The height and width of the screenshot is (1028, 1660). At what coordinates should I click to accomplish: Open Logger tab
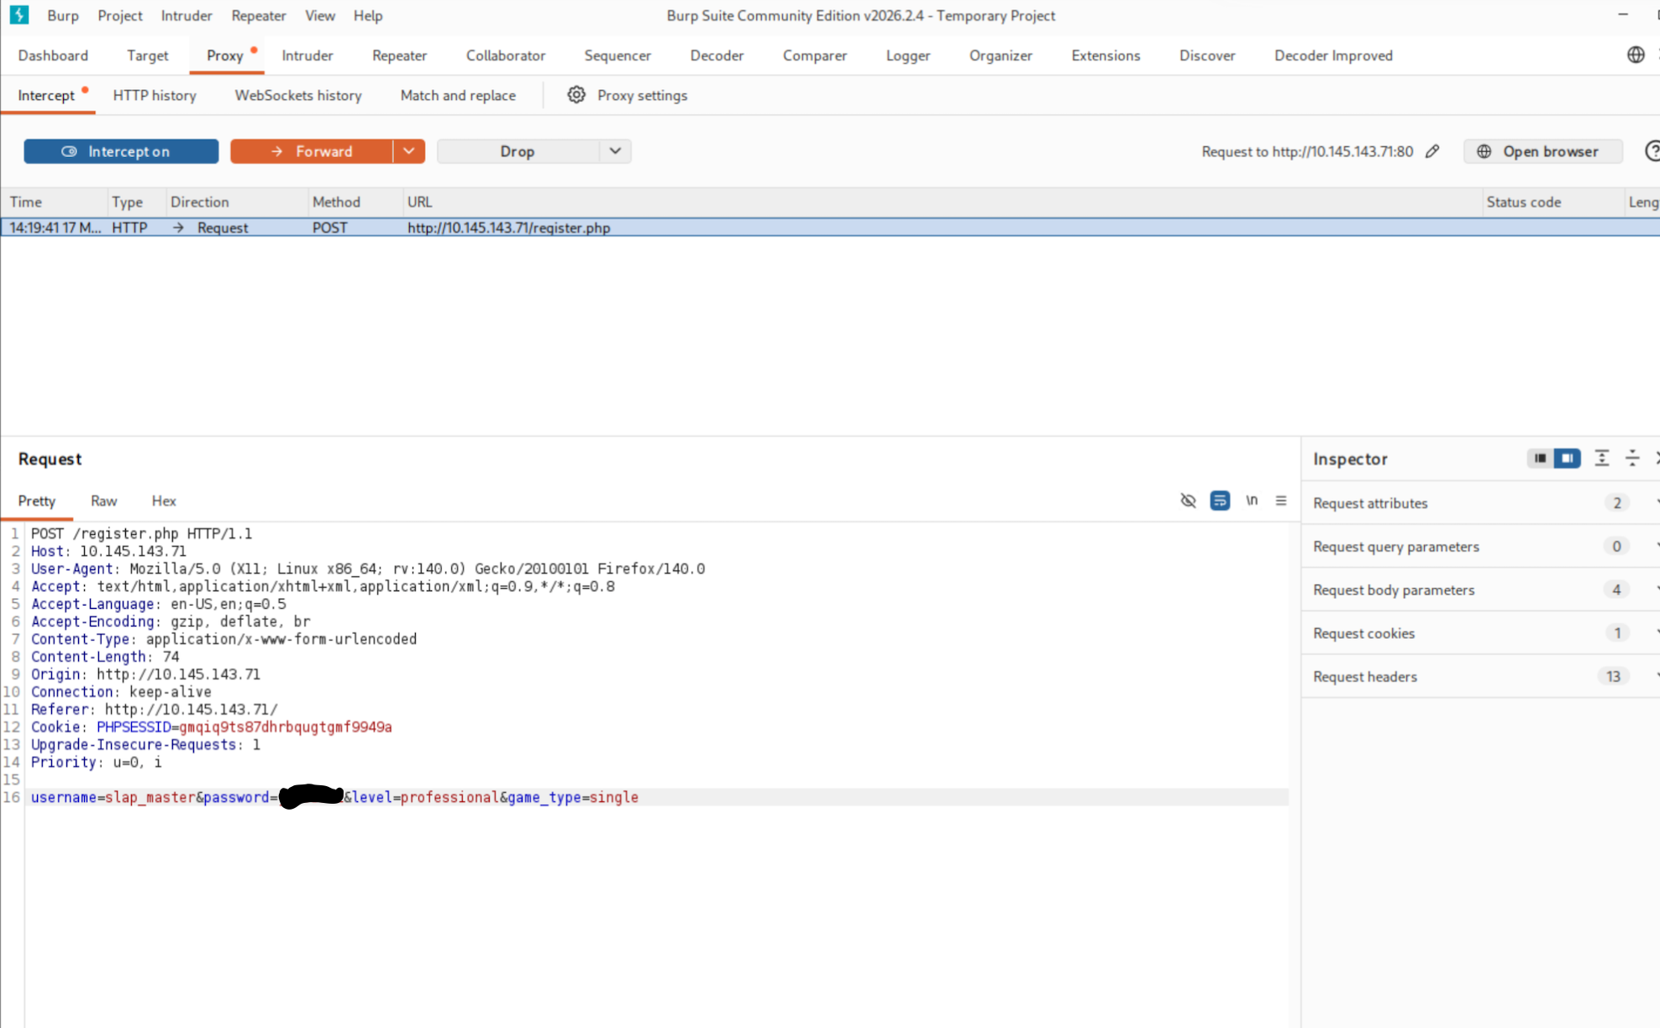coord(908,55)
